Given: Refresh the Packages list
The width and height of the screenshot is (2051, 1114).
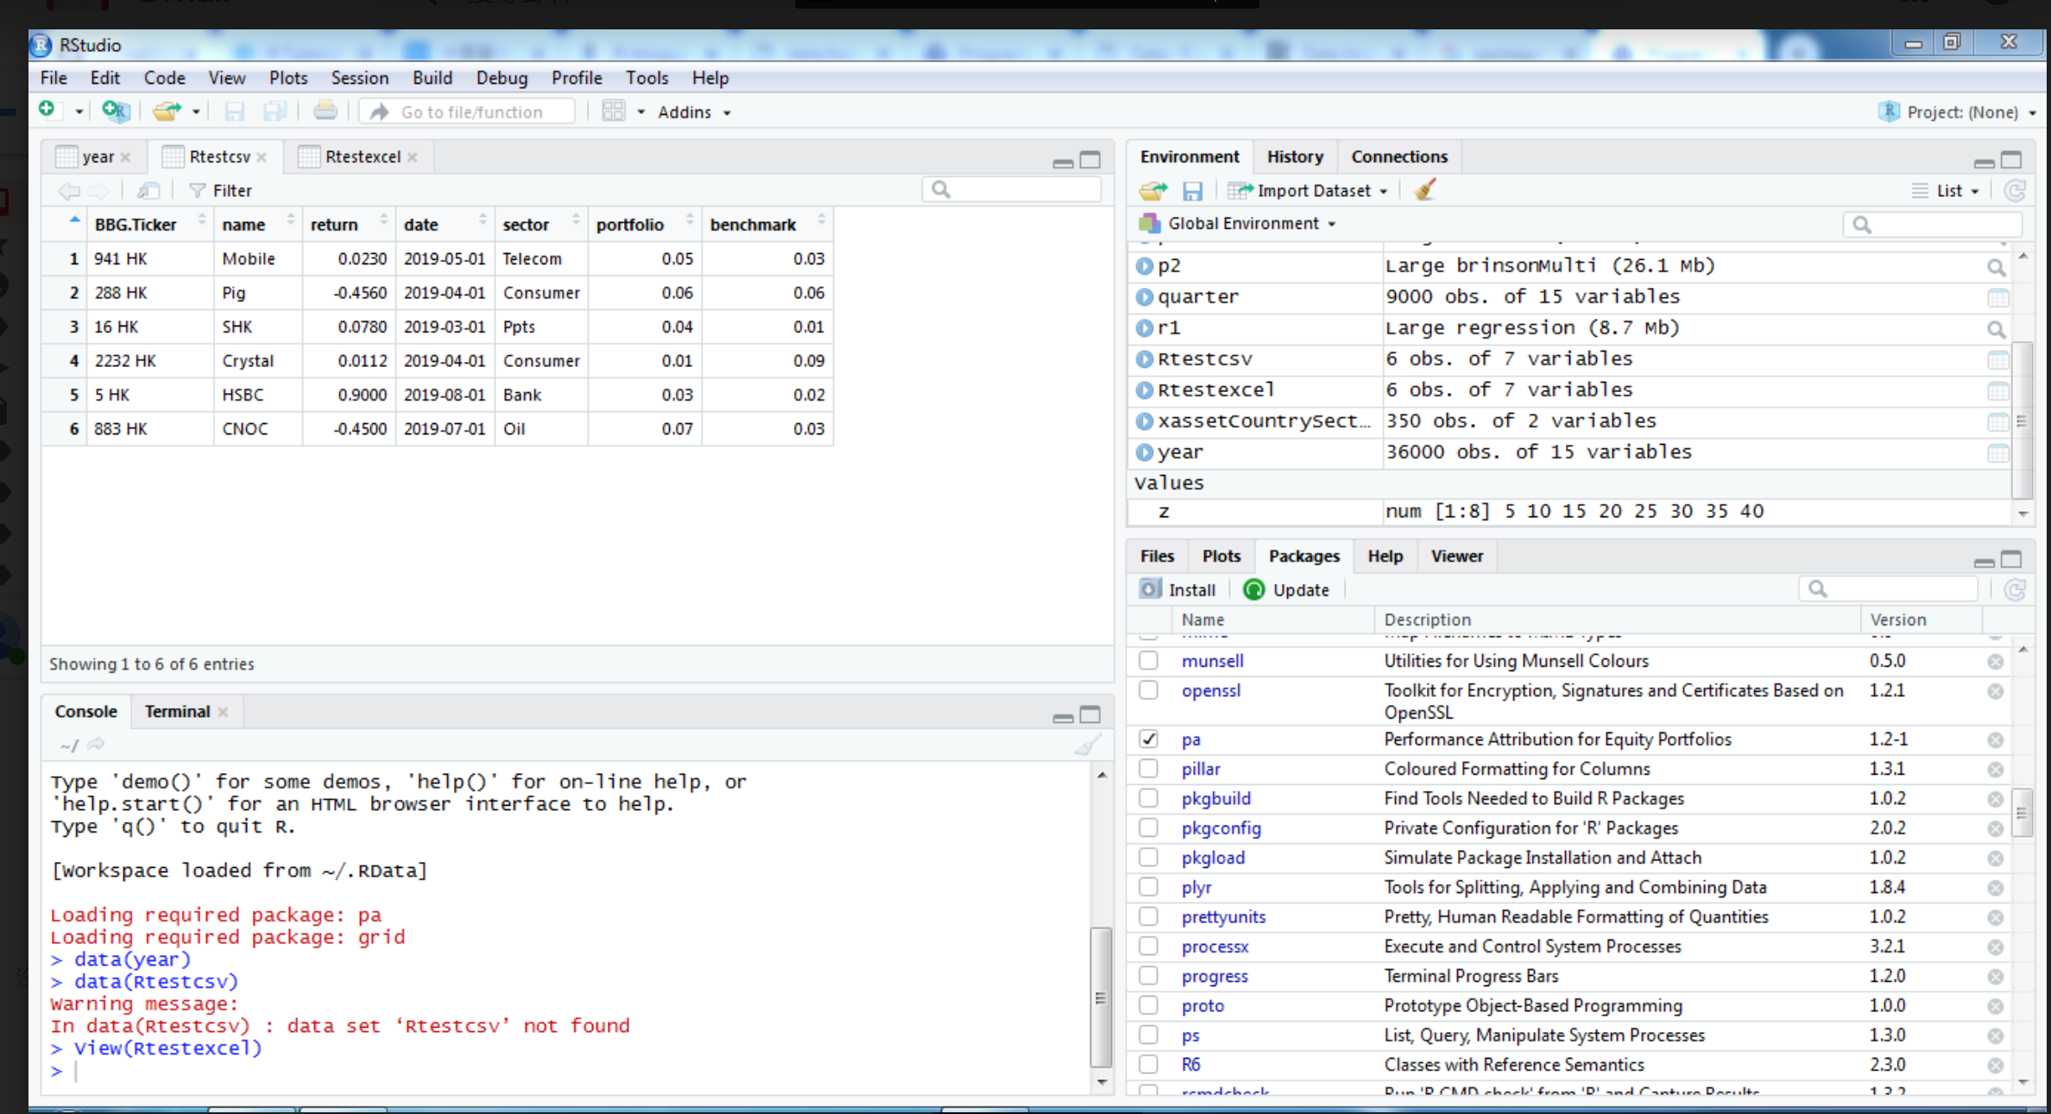Looking at the screenshot, I should (2015, 590).
